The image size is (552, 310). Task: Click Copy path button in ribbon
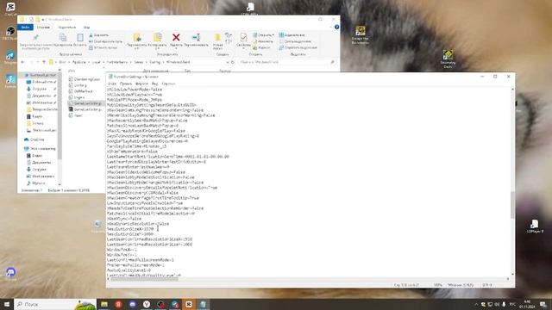pyautogui.click(x=105, y=41)
